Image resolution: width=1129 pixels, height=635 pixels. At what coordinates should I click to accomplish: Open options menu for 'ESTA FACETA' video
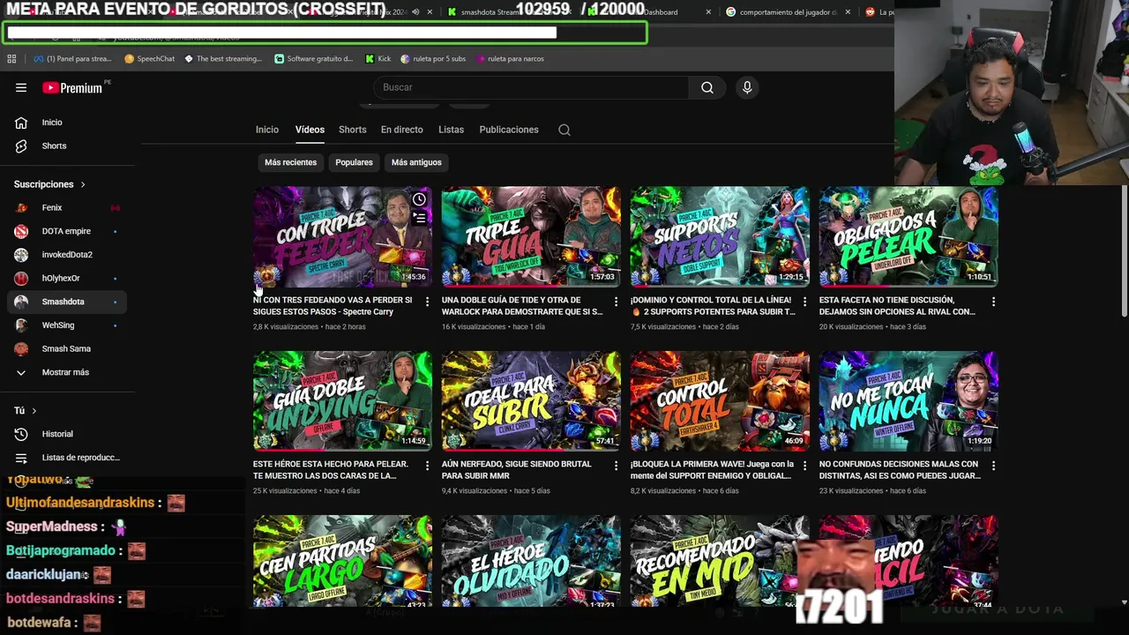point(993,302)
